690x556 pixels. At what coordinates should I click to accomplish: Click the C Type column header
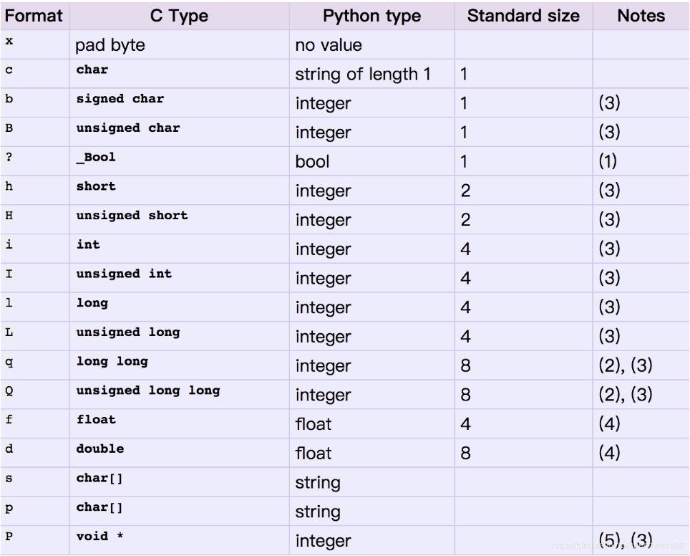point(179,15)
